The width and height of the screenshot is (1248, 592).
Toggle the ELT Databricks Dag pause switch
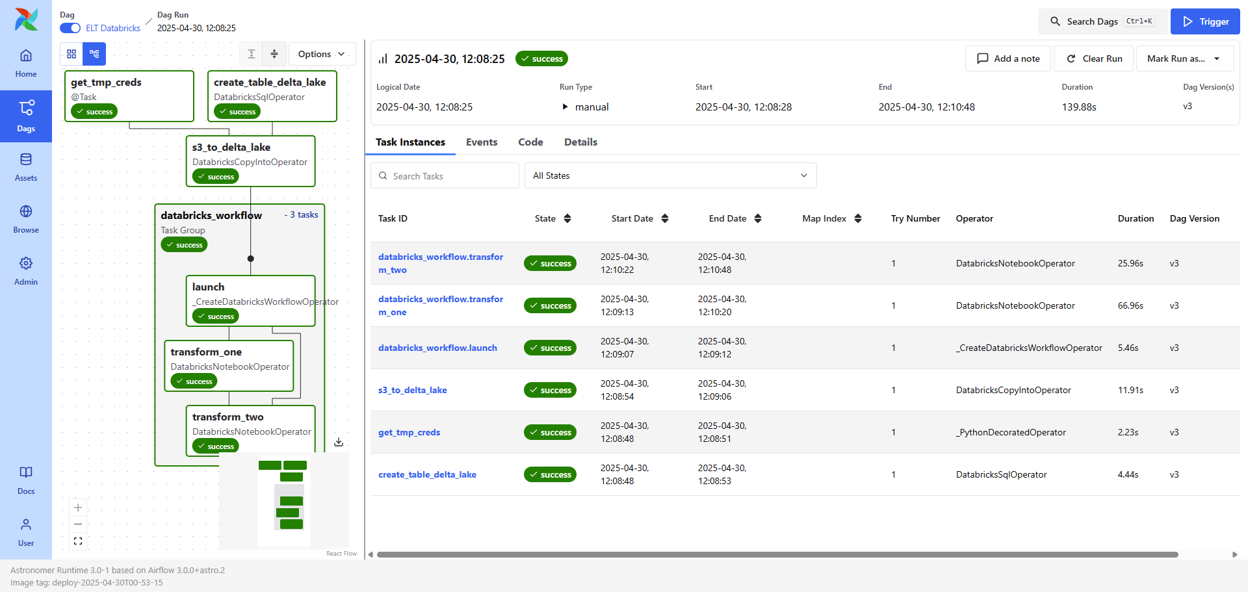click(70, 28)
